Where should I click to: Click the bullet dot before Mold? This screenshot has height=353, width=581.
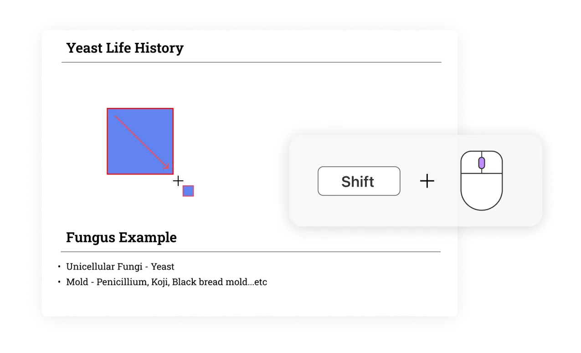59,282
